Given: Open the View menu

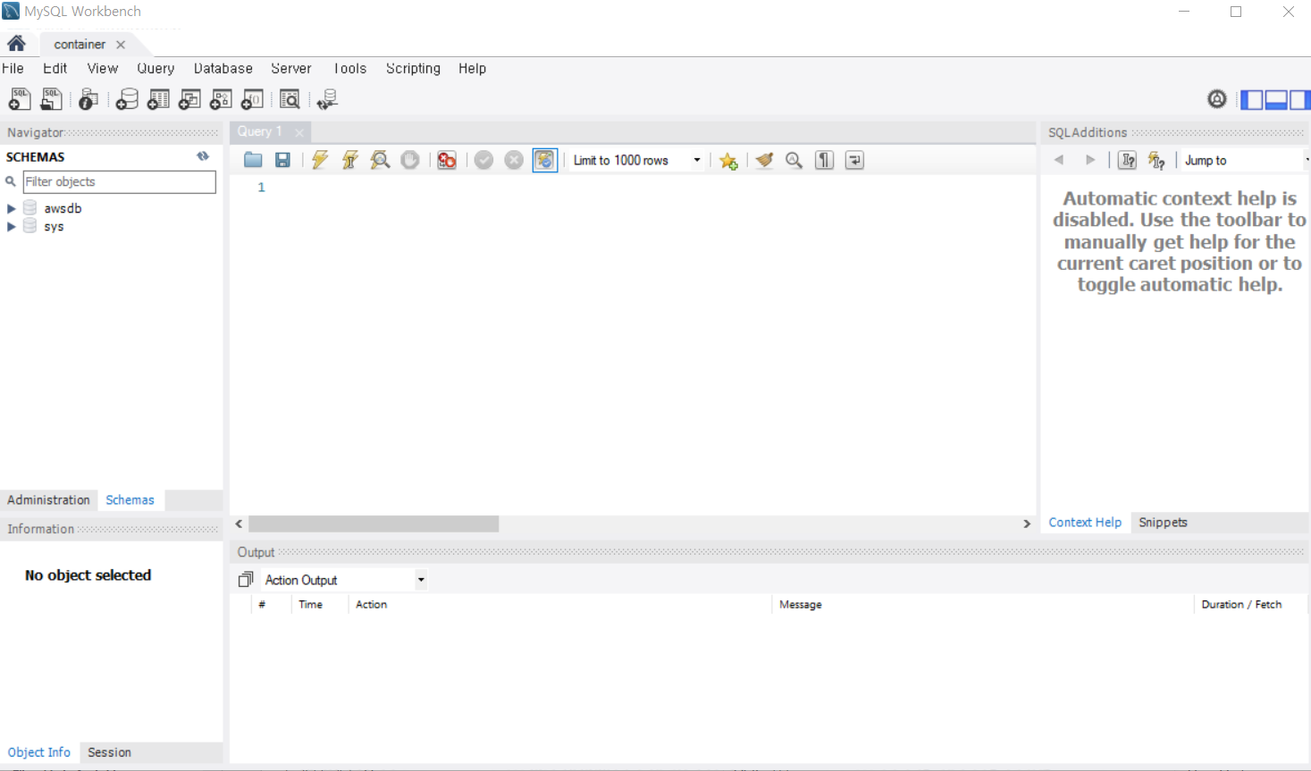Looking at the screenshot, I should click(103, 69).
